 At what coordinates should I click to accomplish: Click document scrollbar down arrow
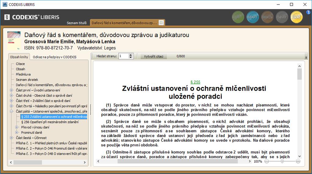[300, 157]
